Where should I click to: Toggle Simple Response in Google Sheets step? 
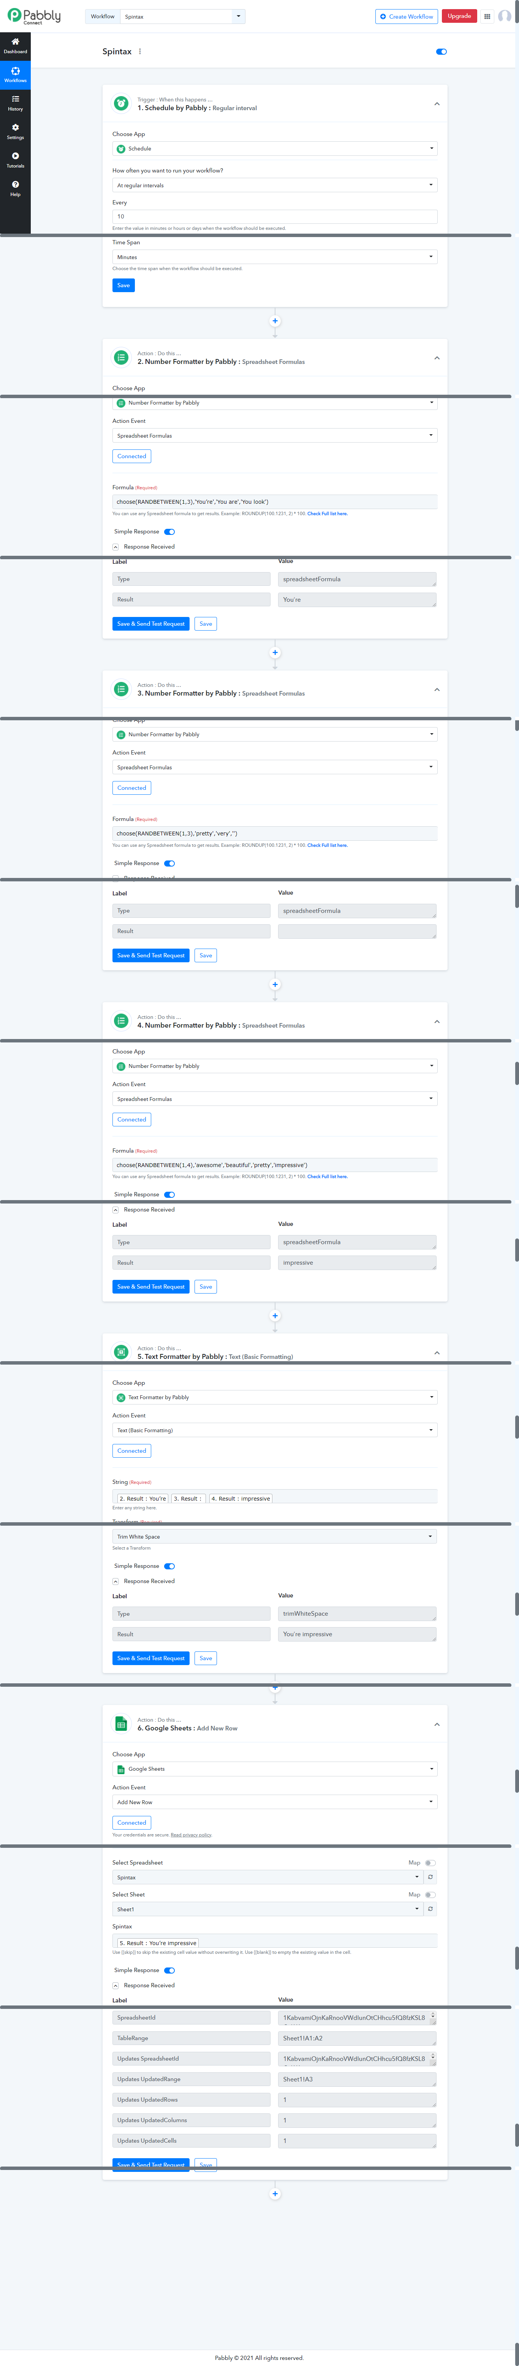coord(169,1970)
